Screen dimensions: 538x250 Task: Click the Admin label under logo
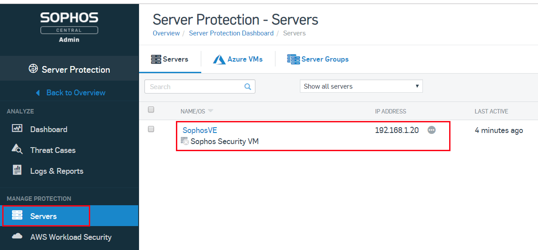tap(69, 39)
